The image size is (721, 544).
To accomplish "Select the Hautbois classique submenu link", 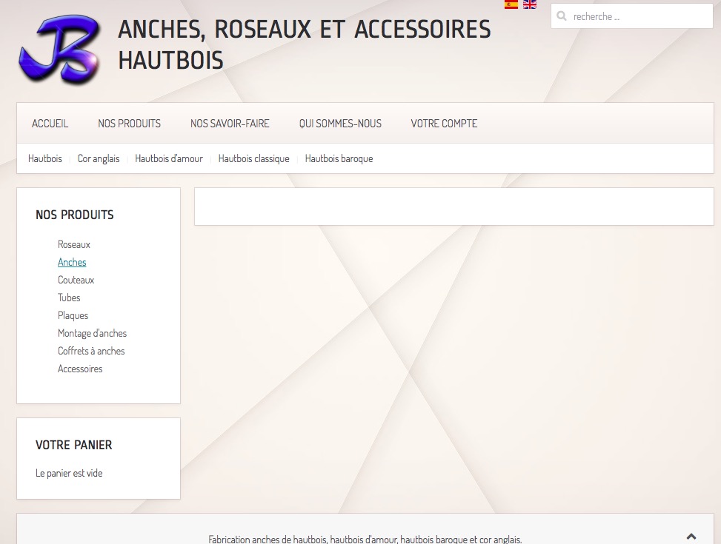I will coord(254,158).
